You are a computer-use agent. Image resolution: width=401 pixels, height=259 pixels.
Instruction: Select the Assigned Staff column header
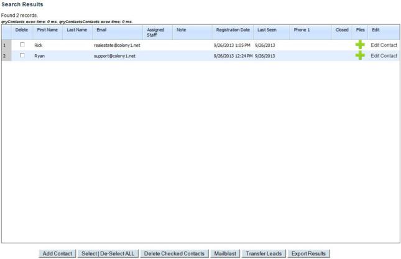point(156,32)
